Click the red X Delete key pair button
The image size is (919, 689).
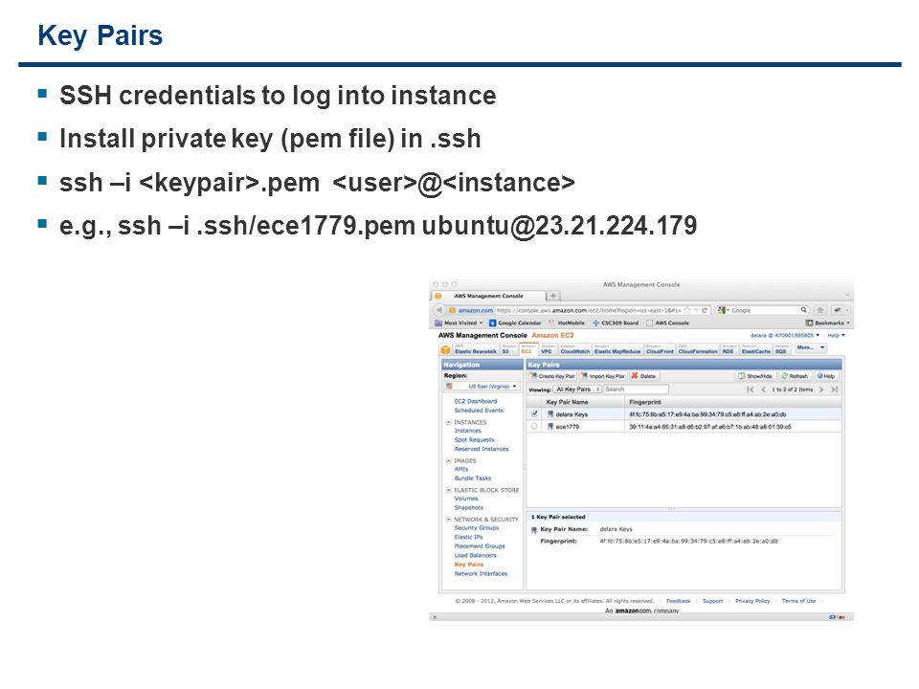pos(643,375)
